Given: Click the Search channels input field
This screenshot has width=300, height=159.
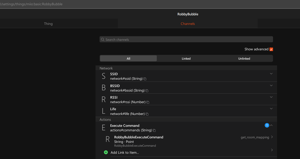Looking at the screenshot, I should pyautogui.click(x=187, y=39).
